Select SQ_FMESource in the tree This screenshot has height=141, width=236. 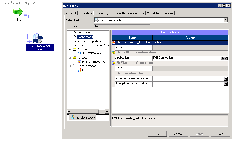[92, 53]
